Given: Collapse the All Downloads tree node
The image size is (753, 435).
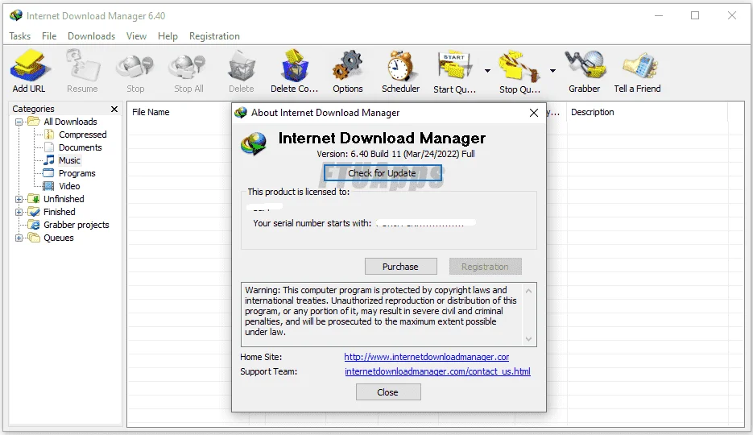Looking at the screenshot, I should [19, 122].
